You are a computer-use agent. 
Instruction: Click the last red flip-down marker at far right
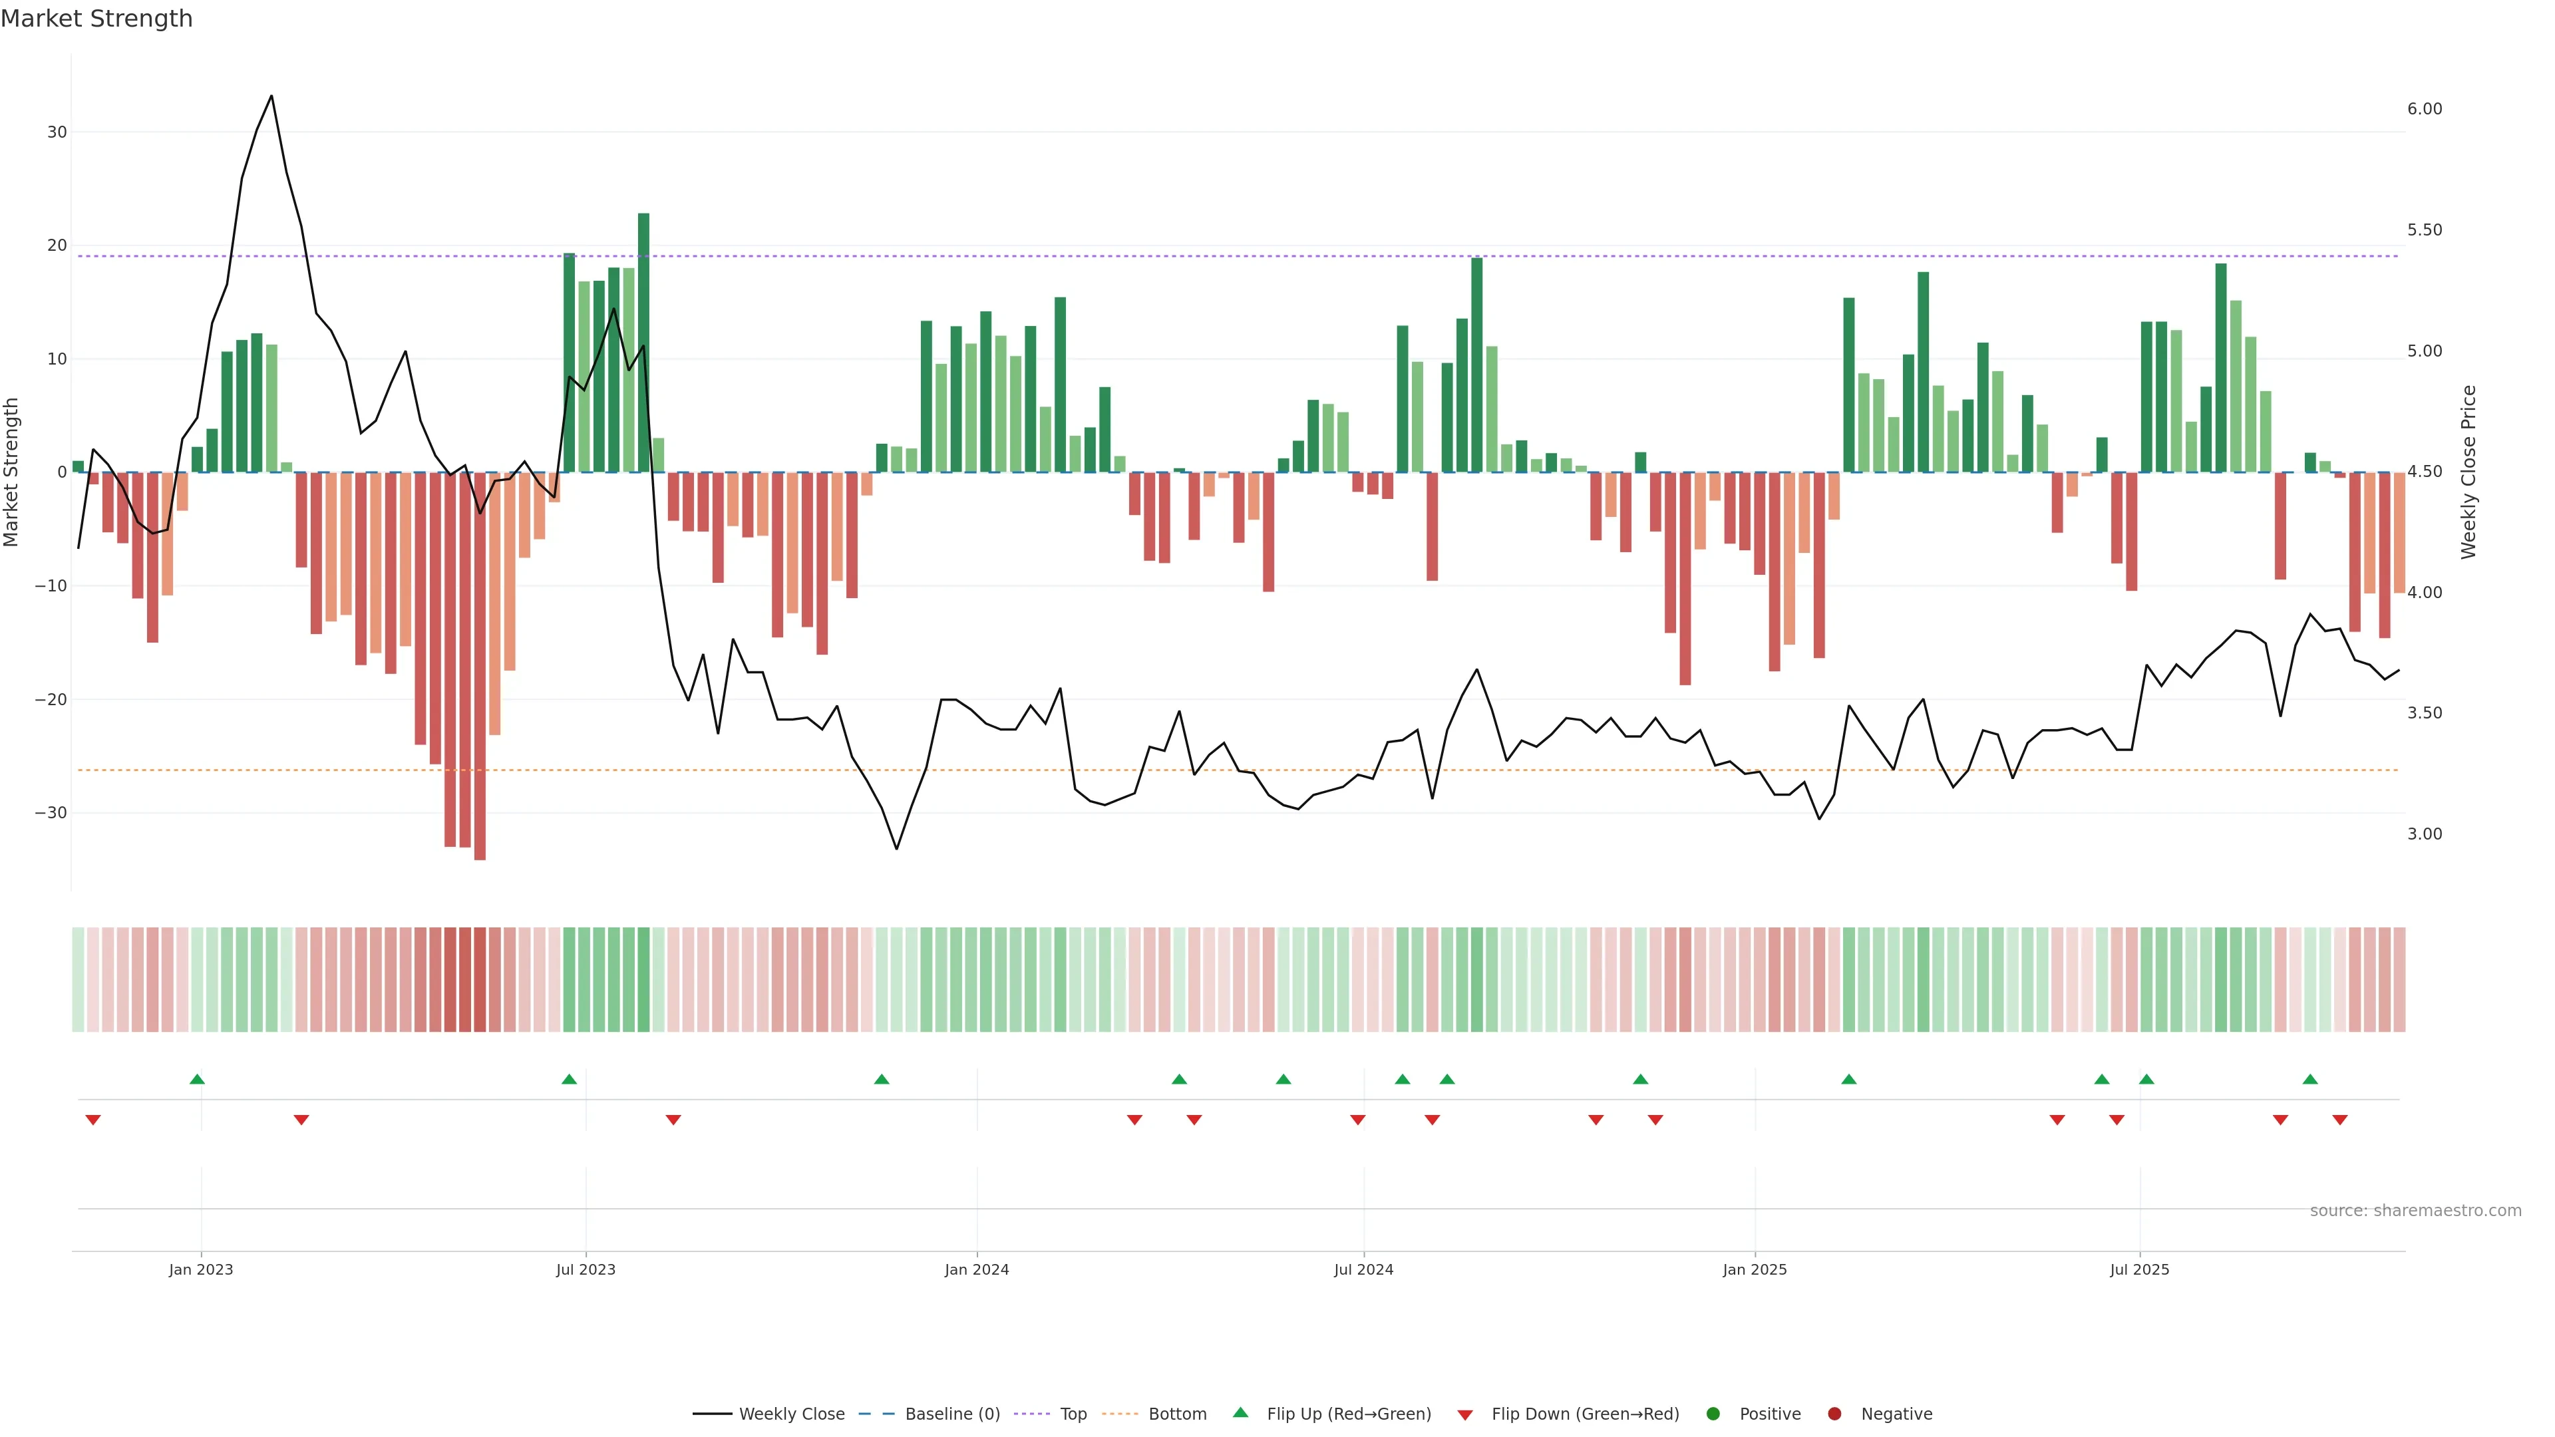click(2340, 1120)
